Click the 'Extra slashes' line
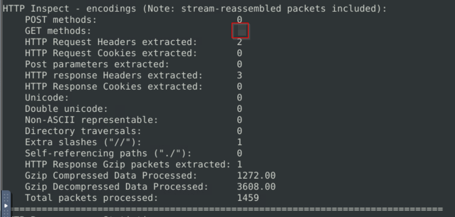455x217 pixels. point(133,142)
